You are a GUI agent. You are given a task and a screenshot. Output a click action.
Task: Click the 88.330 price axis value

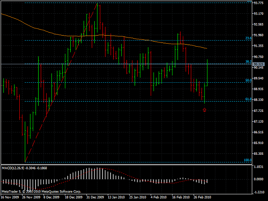coord(259,100)
